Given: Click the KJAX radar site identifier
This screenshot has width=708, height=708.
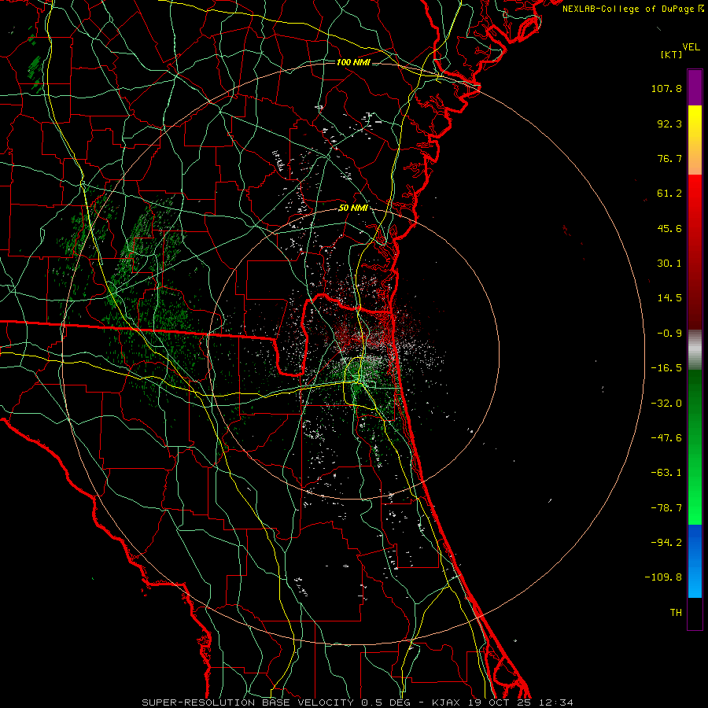Looking at the screenshot, I should point(446,702).
